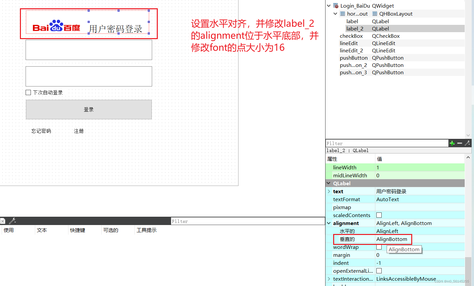Collapse the hor...out layout tree node
This screenshot has height=286, width=474.
tap(335, 14)
